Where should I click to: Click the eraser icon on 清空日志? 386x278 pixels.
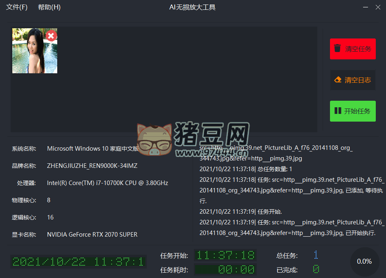point(338,79)
